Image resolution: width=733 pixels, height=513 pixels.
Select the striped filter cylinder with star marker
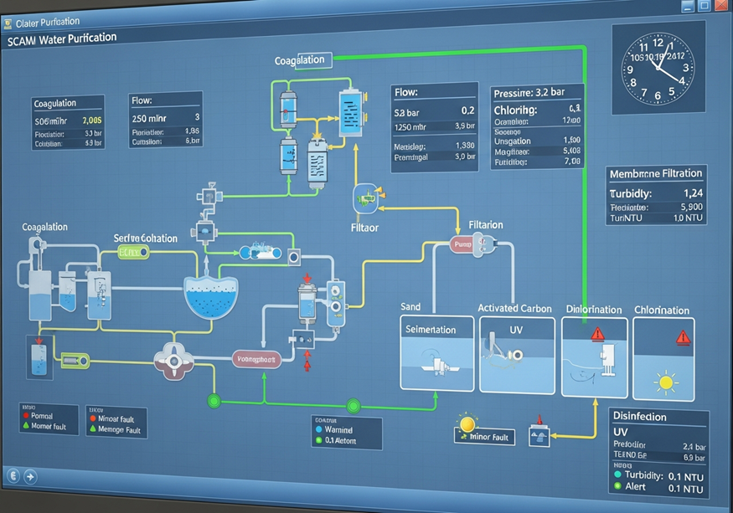pyautogui.click(x=317, y=164)
